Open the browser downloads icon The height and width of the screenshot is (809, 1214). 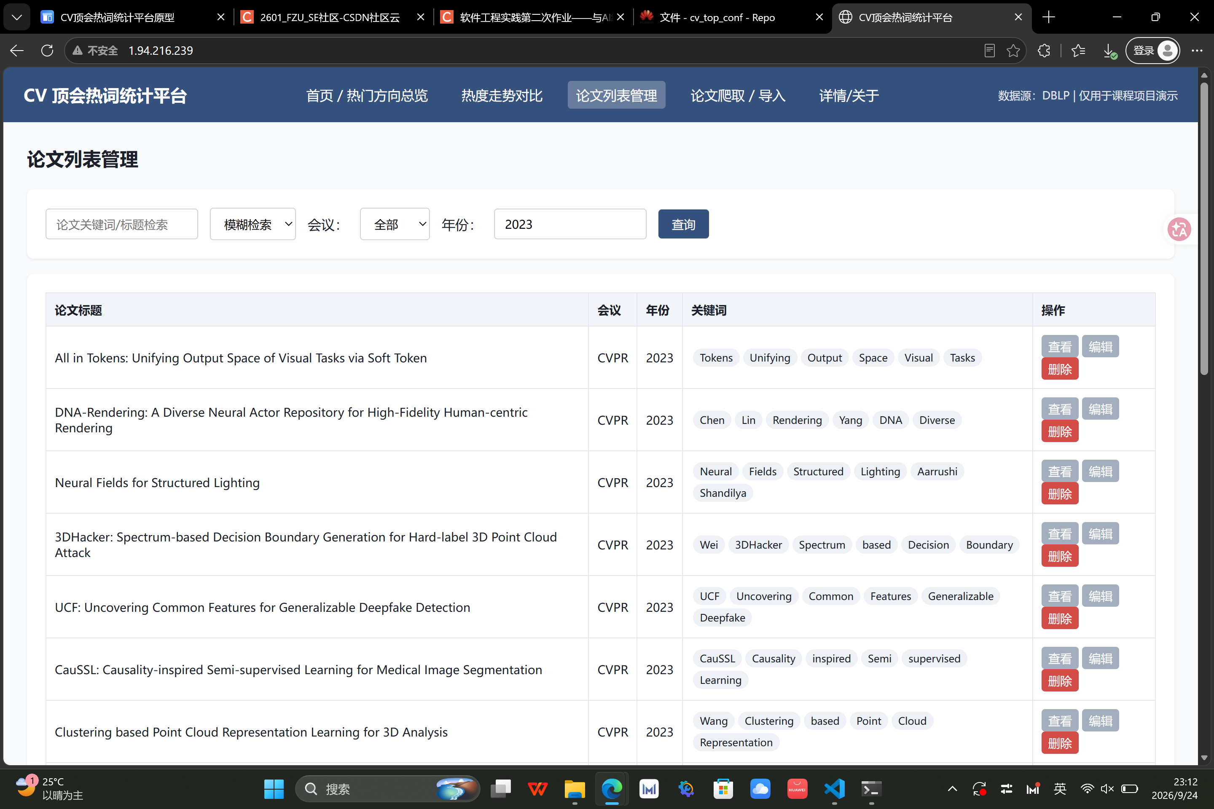(x=1109, y=51)
